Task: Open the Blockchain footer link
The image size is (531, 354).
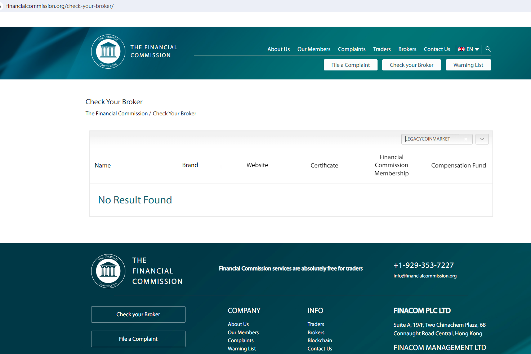Action: [x=320, y=340]
